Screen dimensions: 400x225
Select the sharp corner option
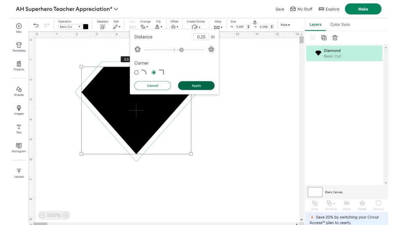click(x=154, y=72)
